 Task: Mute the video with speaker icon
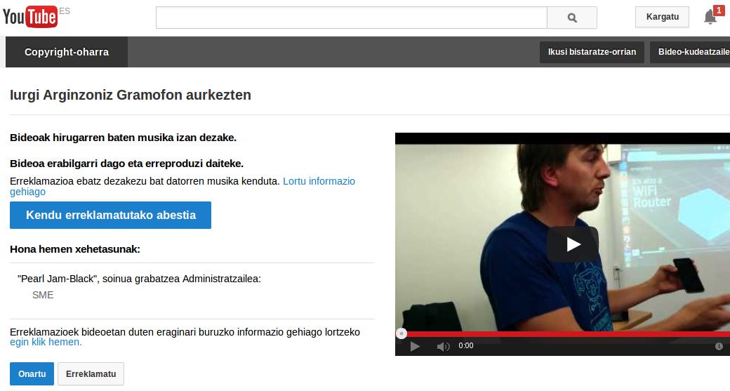tap(443, 346)
